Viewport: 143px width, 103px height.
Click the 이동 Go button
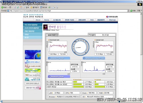coord(133,11)
